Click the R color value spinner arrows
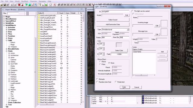193x108 pixels. (x=103, y=44)
